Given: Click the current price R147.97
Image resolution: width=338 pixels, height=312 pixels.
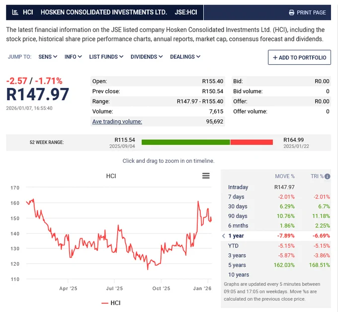Looking at the screenshot, I should (x=37, y=94).
